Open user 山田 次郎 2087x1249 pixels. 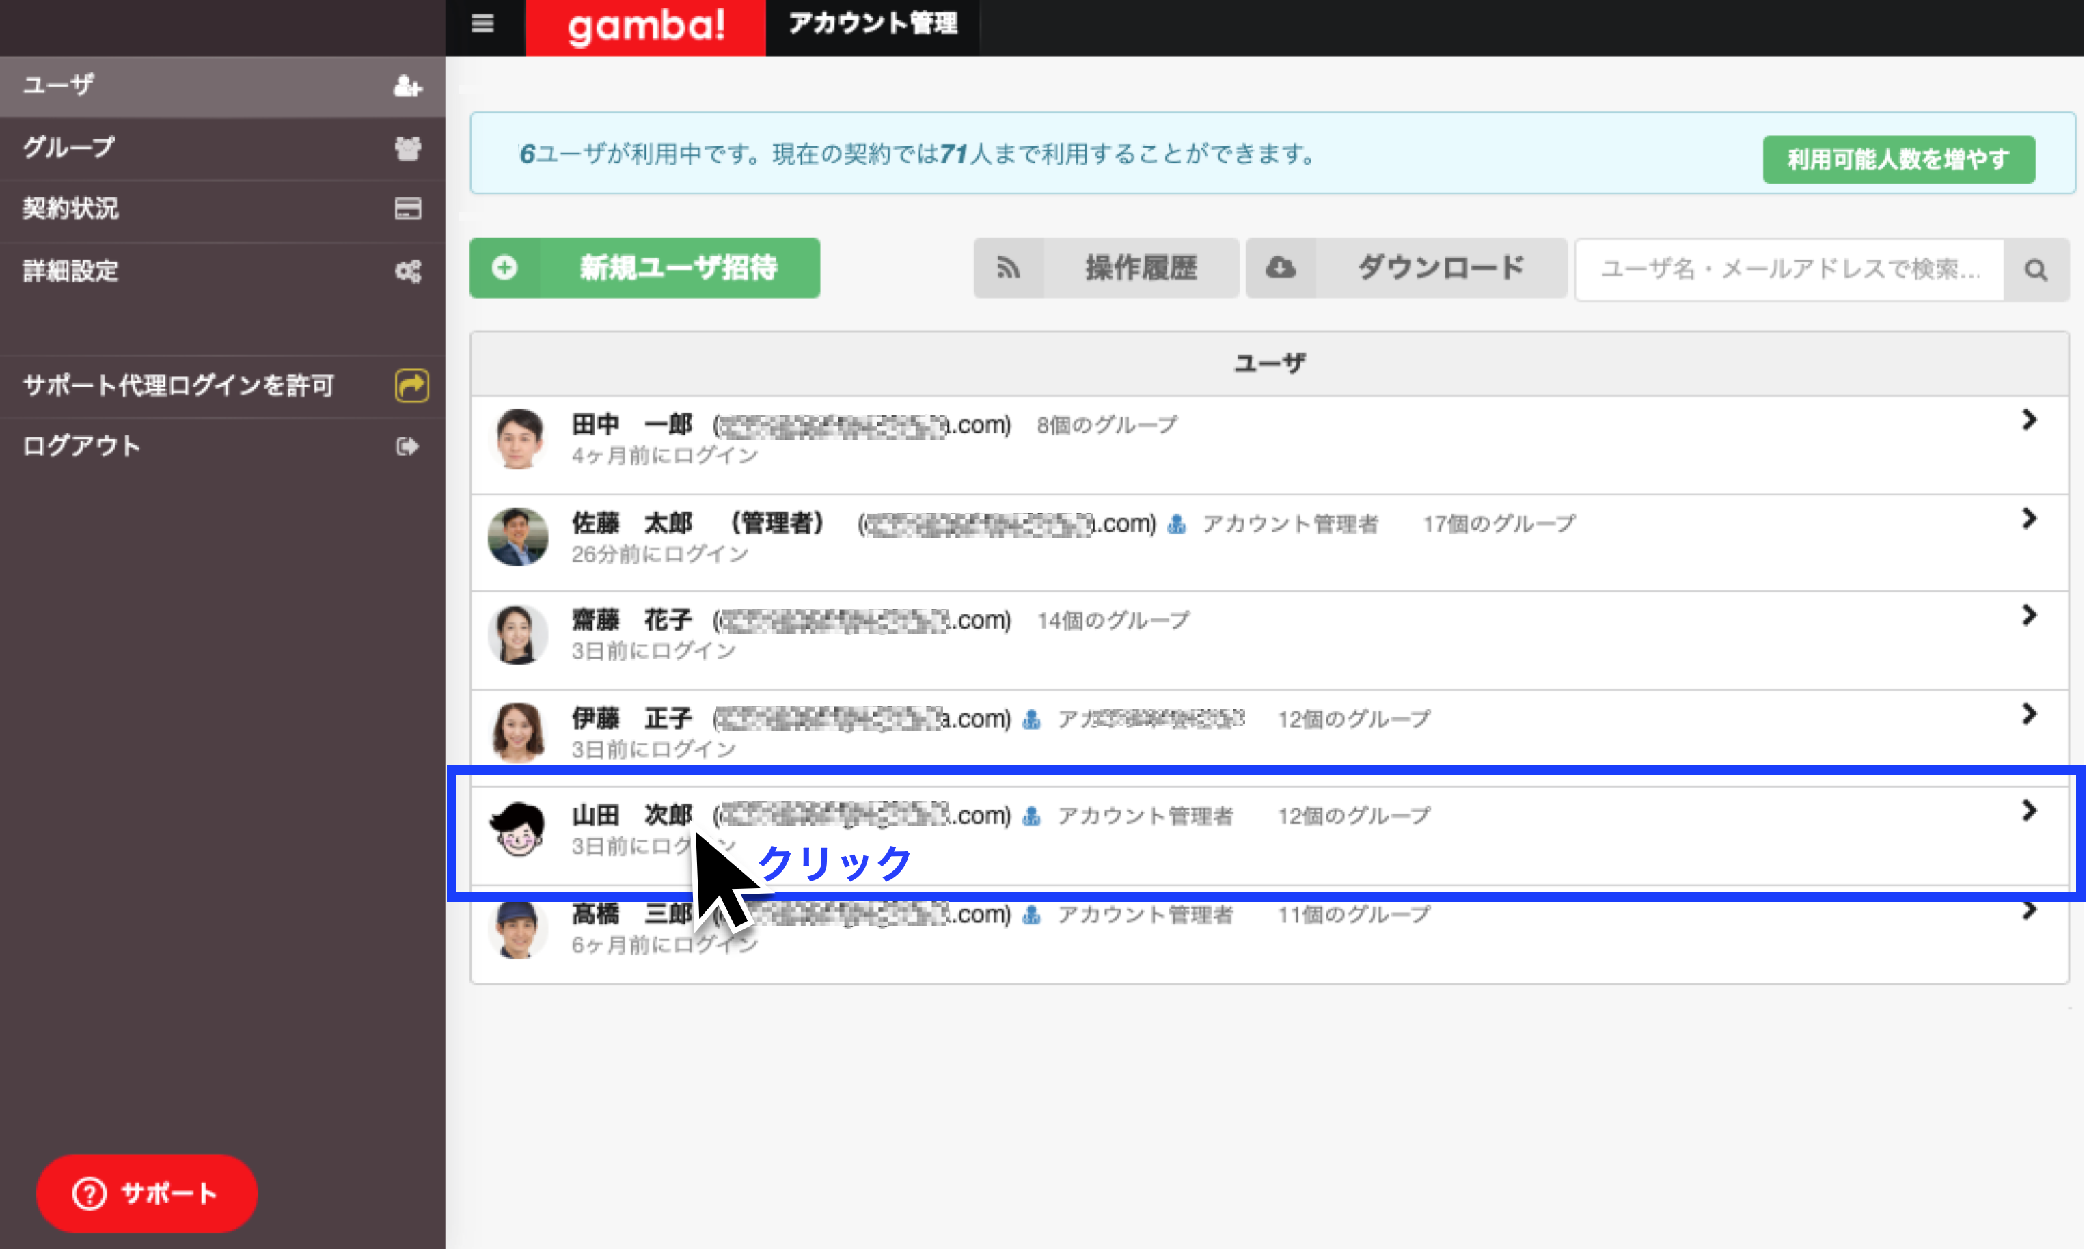(x=1269, y=835)
